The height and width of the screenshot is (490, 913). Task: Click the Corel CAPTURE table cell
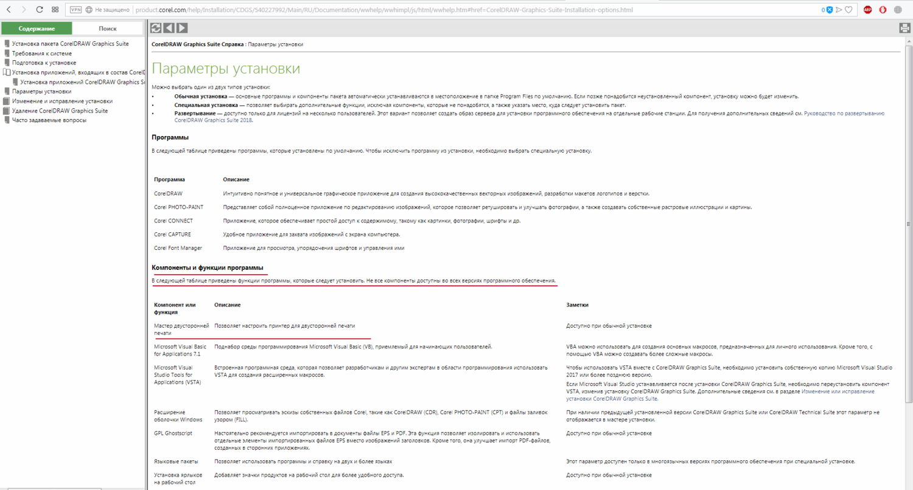(172, 235)
